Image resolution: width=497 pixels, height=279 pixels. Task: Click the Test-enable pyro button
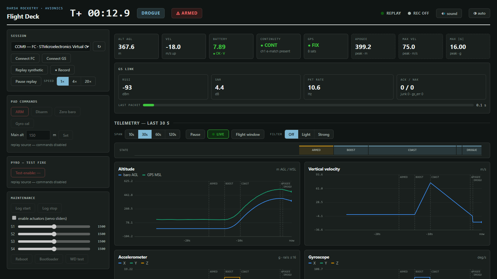point(28,173)
